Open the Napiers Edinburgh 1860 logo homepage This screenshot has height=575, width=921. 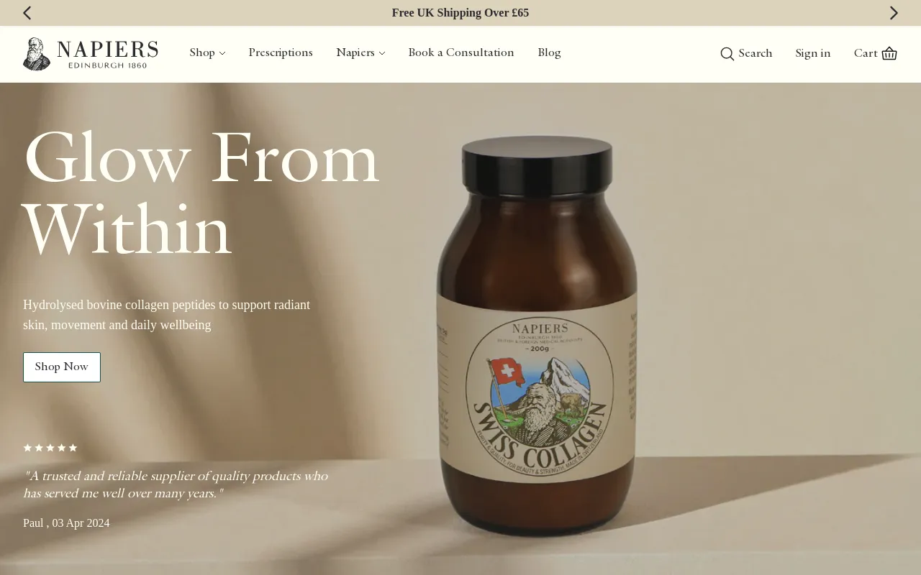[91, 54]
